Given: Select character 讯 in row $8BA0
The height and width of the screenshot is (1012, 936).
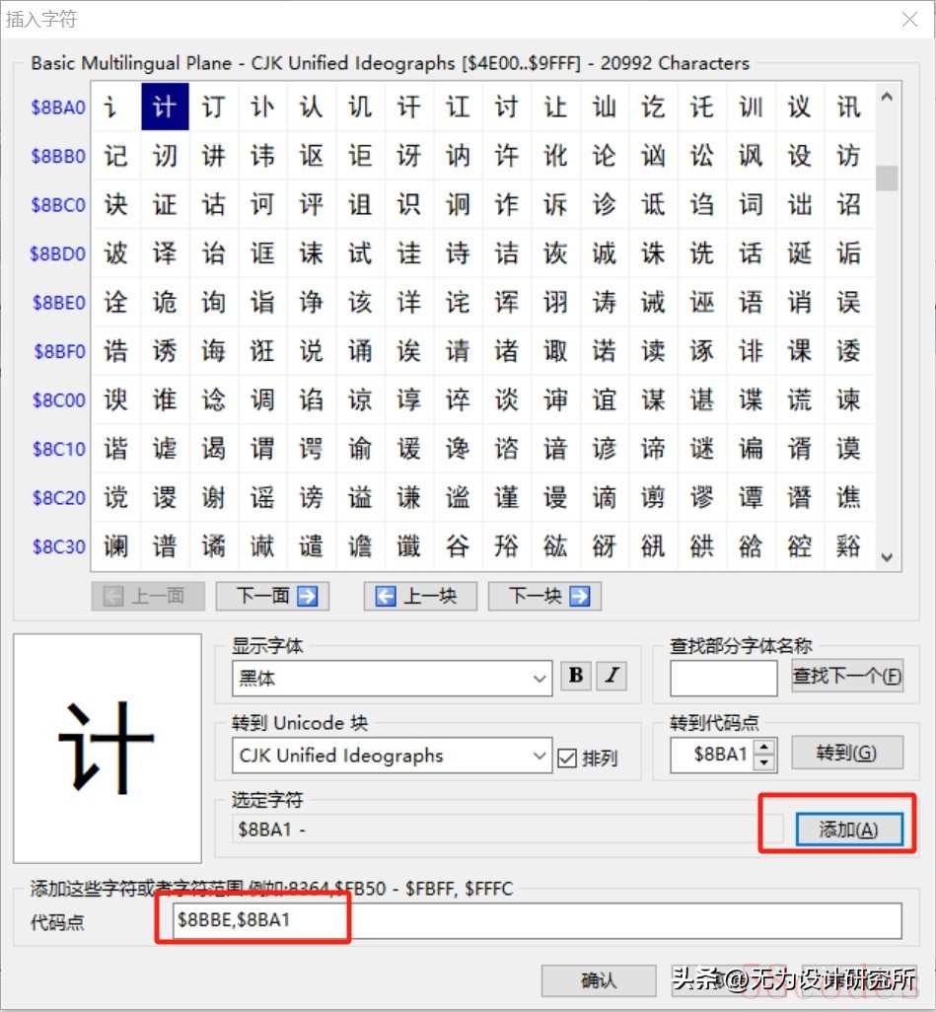Looking at the screenshot, I should point(848,107).
